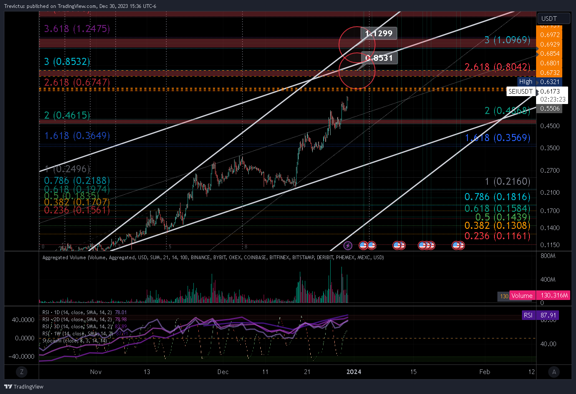Click the US flag event right of the lightning icon
The height and width of the screenshot is (394, 576).
point(363,245)
